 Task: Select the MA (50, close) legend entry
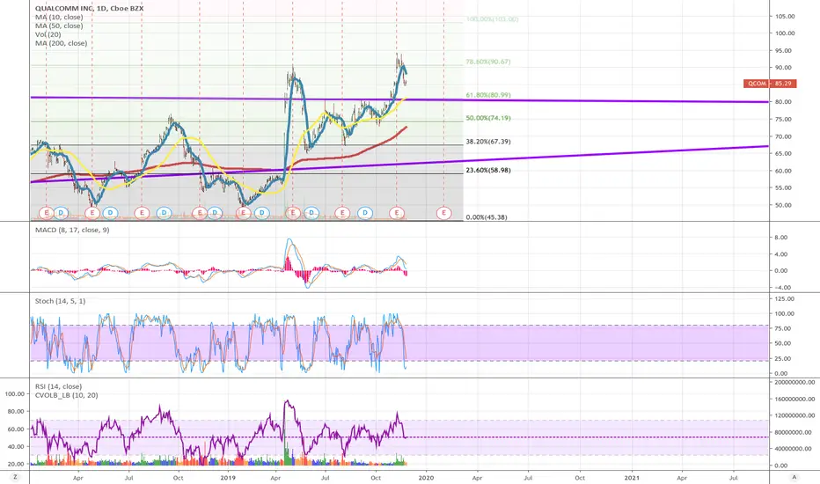pos(59,26)
